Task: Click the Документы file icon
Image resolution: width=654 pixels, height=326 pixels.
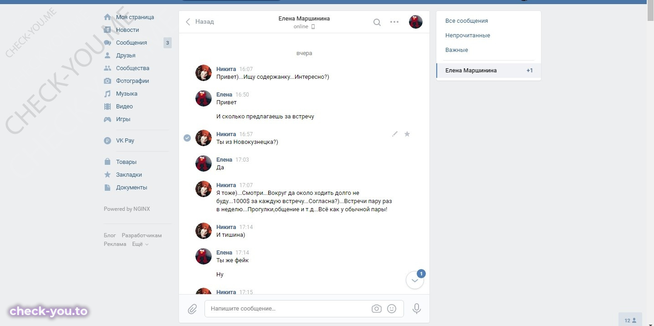Action: point(107,188)
